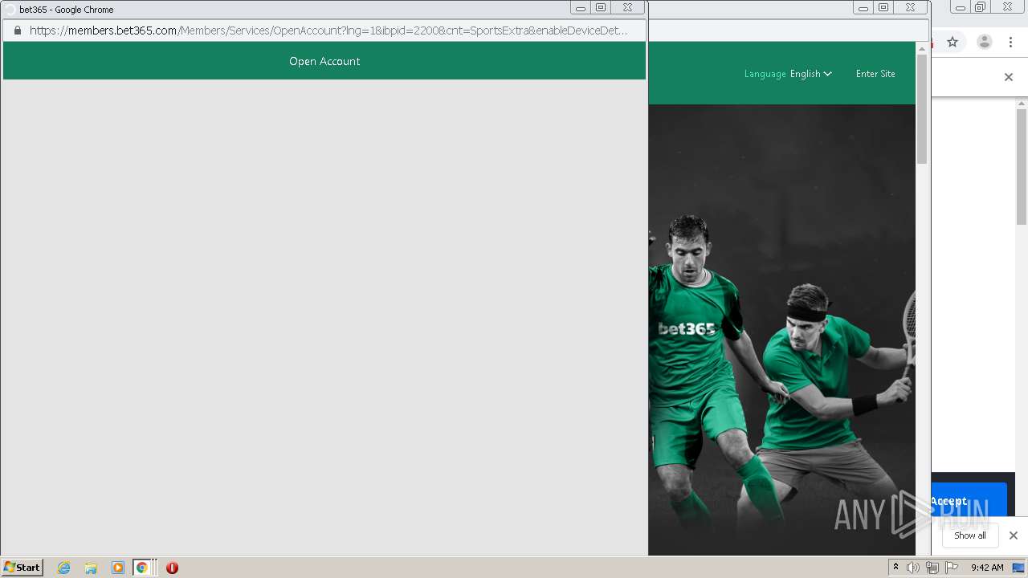The image size is (1028, 578).
Task: Click the scroll-up arrow of bet365 page scrollbar
Action: (922, 48)
